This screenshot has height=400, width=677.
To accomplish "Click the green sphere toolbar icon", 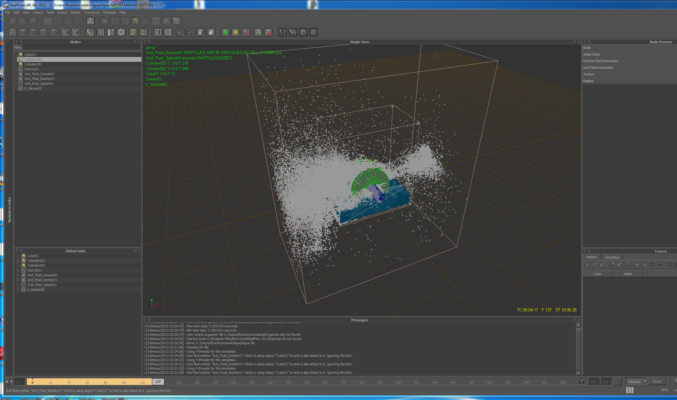I will [225, 32].
